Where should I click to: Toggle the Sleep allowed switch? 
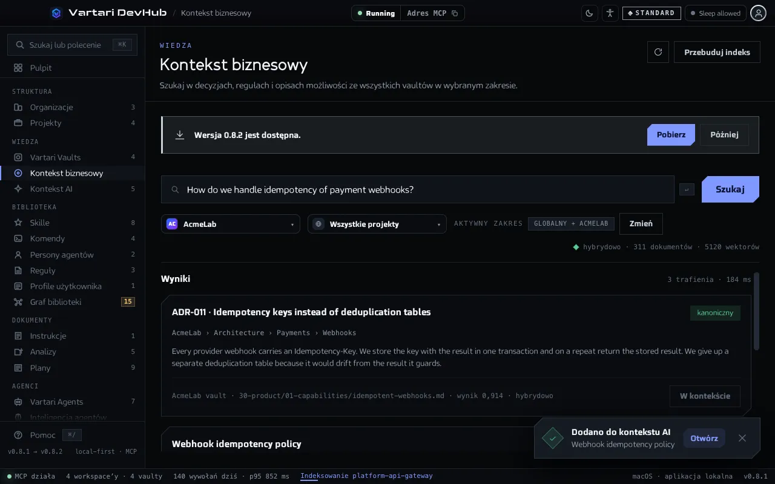715,13
